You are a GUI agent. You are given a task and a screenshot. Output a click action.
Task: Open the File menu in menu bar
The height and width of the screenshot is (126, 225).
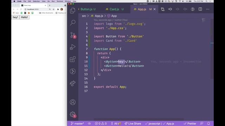click(25, 1)
